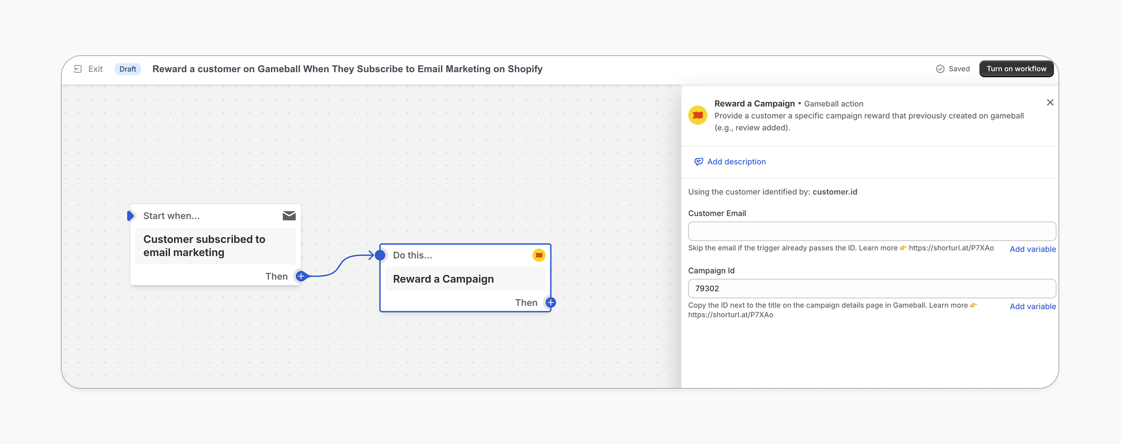Close the Reward a Campaign panel
This screenshot has width=1121, height=444.
click(x=1050, y=102)
